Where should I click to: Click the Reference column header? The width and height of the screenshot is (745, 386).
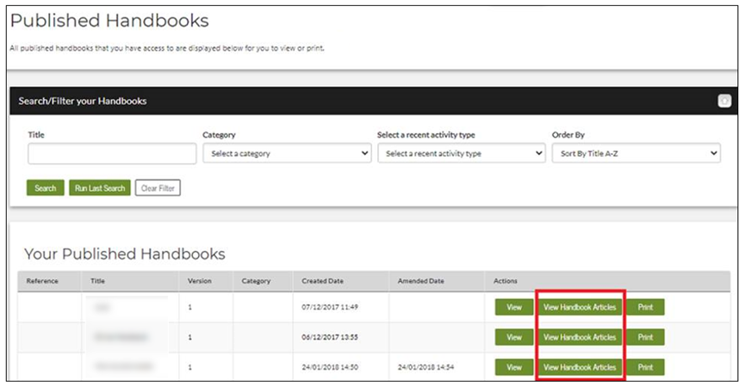click(x=42, y=281)
